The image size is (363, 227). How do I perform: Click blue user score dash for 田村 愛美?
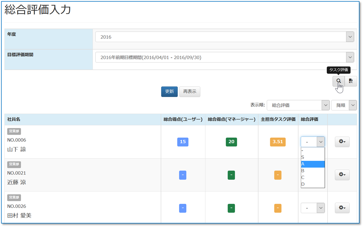pos(183,208)
